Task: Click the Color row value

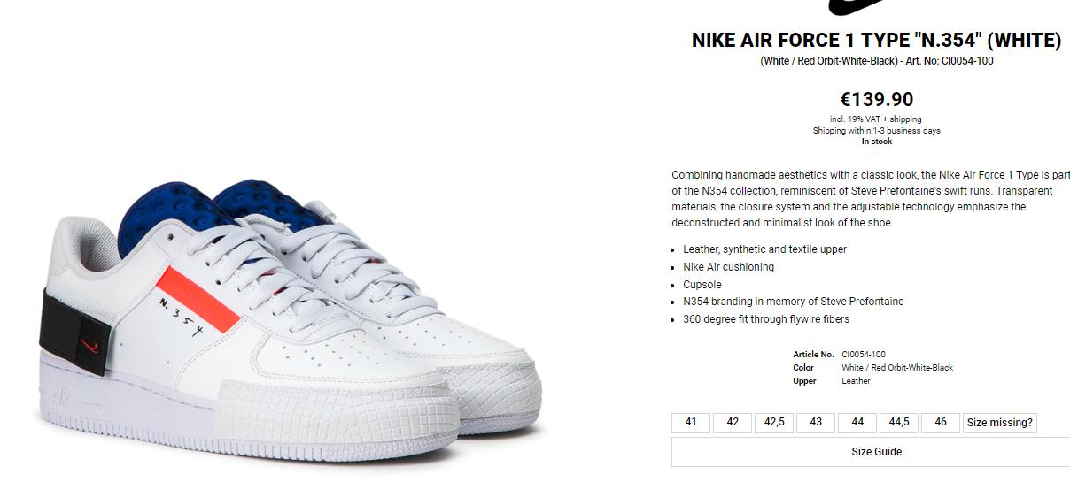Action: pos(897,368)
